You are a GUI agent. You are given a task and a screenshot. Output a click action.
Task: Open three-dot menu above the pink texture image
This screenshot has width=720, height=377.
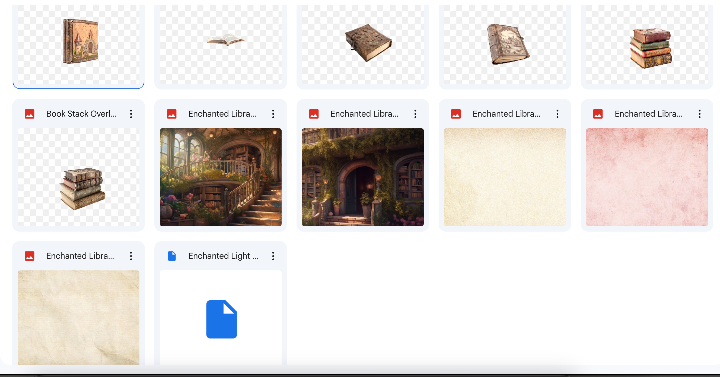[699, 114]
